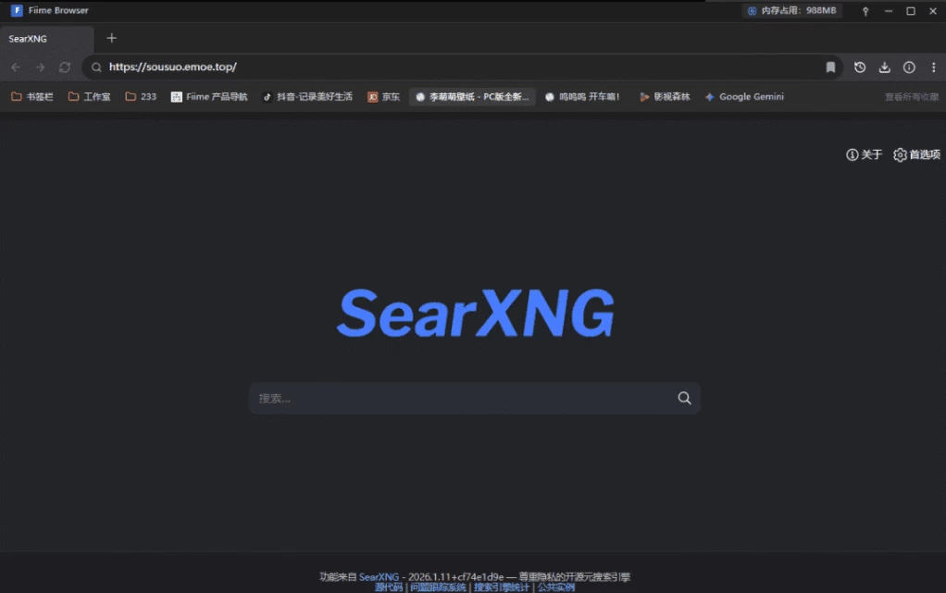Open browsing history via the clock icon
Viewport: 946px width, 593px height.
click(x=860, y=68)
